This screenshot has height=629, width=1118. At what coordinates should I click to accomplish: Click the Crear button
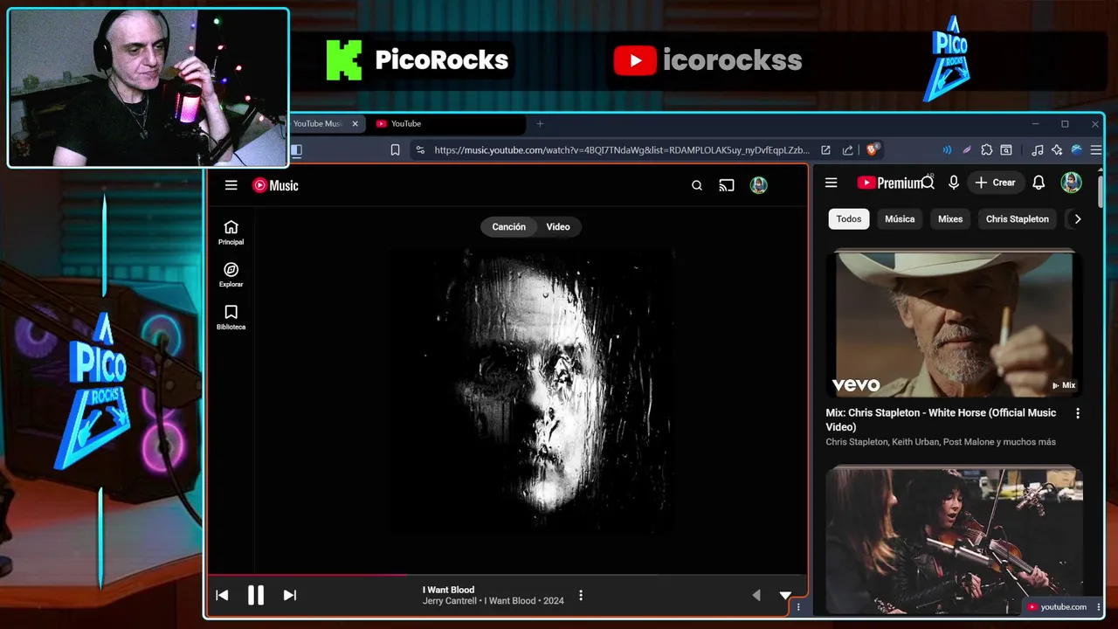[995, 183]
